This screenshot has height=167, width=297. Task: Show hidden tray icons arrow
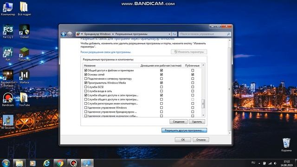click(x=259, y=163)
